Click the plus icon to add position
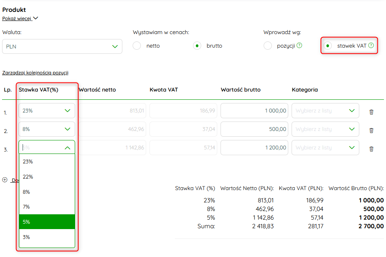The height and width of the screenshot is (257, 386). [x=5, y=180]
